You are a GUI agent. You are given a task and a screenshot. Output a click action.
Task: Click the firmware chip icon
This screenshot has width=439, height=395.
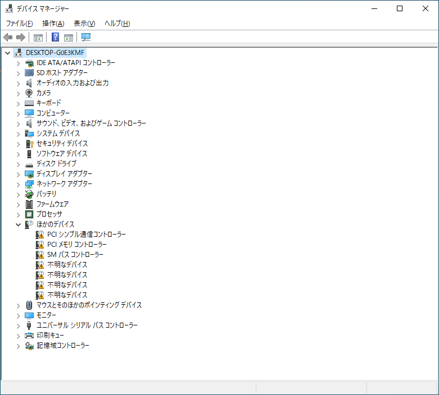(x=29, y=204)
